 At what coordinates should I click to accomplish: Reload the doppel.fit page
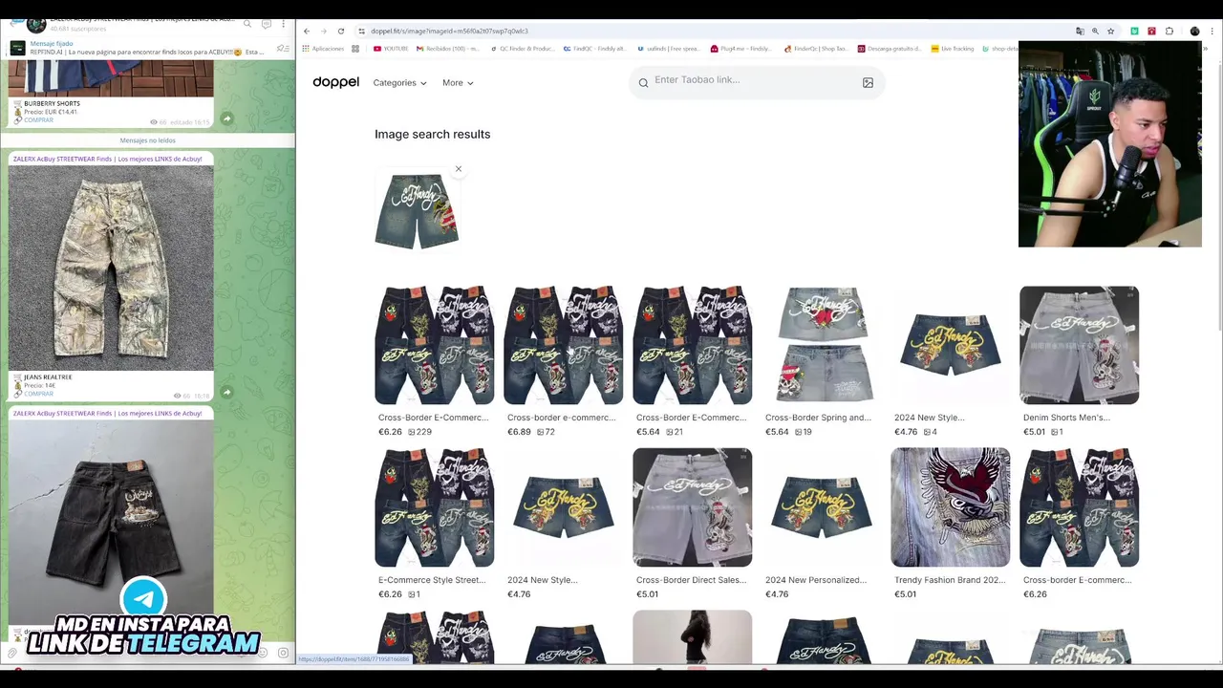341,32
